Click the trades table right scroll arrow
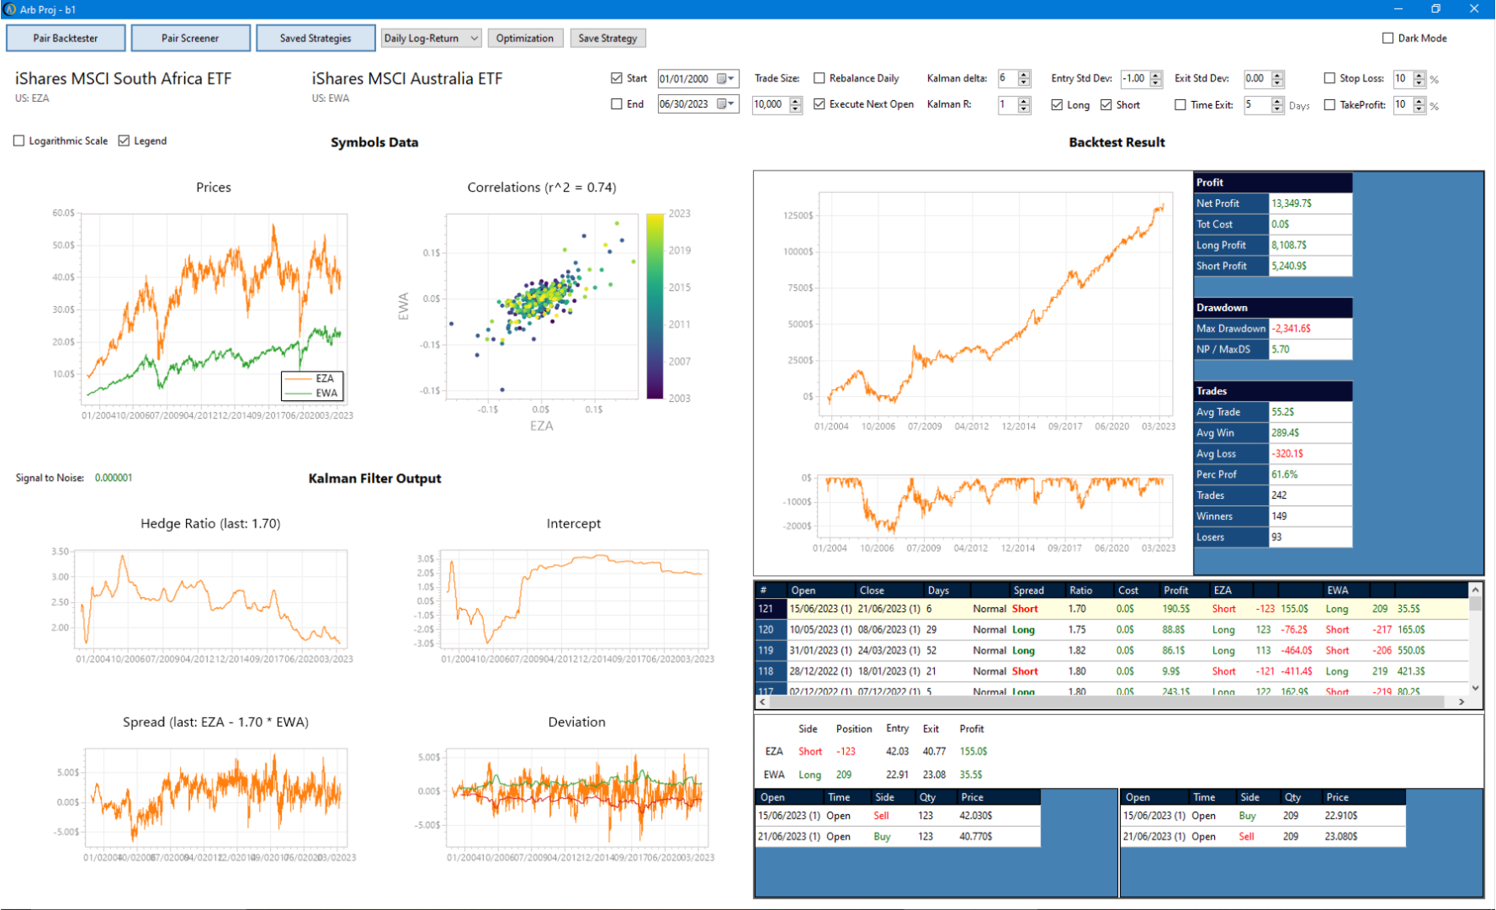 tap(1462, 701)
